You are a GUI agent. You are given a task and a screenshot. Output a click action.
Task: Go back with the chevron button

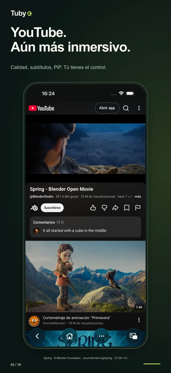tap(37, 336)
